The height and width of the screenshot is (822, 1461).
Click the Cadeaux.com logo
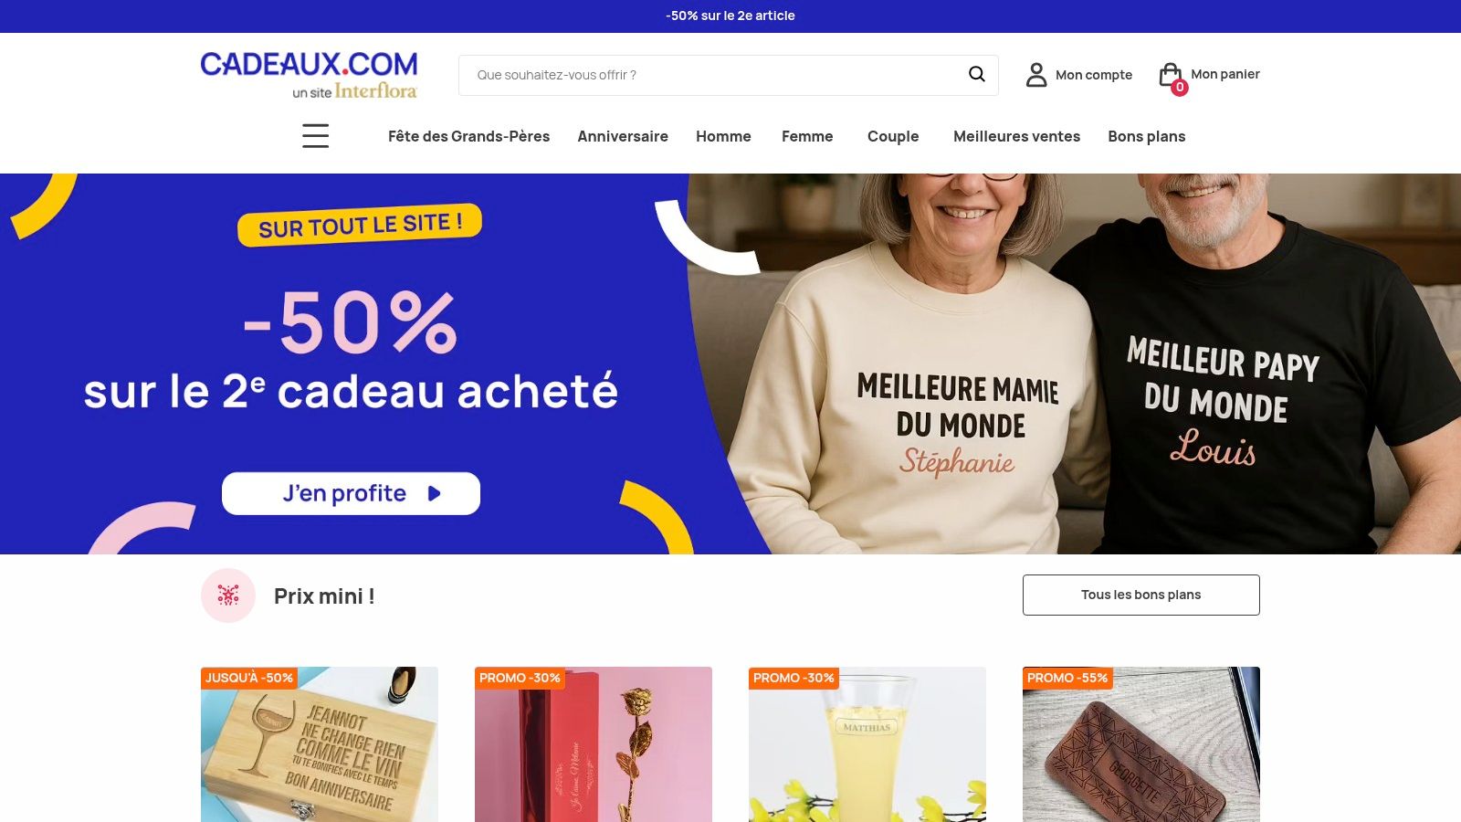tap(309, 75)
